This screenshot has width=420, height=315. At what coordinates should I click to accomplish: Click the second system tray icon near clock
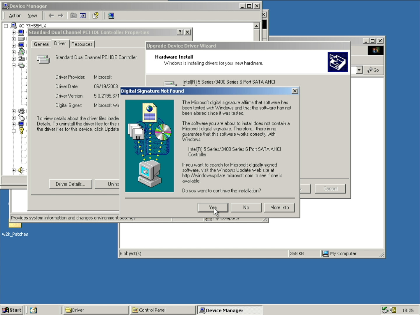(393, 310)
